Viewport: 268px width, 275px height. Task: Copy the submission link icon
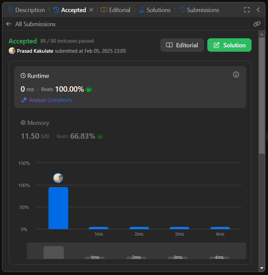257,24
